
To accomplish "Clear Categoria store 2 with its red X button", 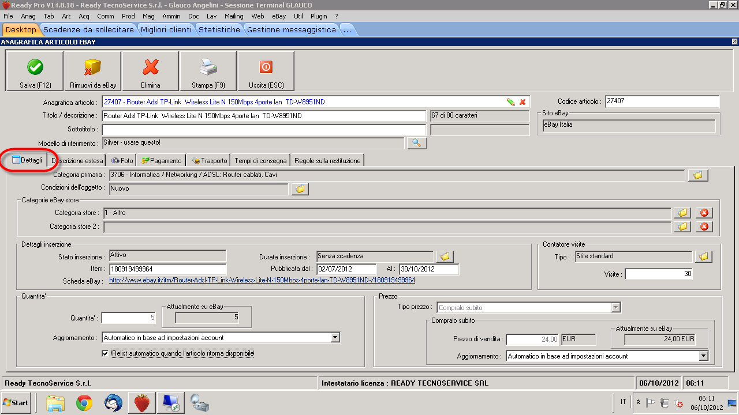I will [x=704, y=227].
